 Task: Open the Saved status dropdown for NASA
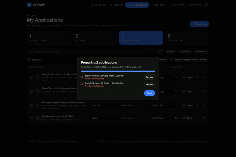pos(104,118)
